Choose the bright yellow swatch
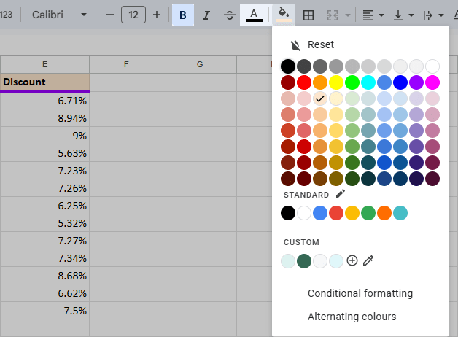This screenshot has width=458, height=337. click(x=336, y=82)
